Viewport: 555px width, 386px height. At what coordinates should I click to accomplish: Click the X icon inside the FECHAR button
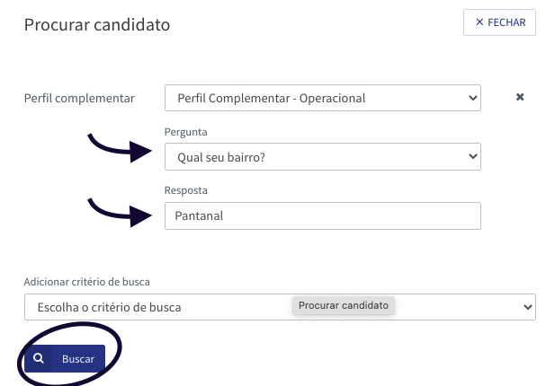pos(479,22)
